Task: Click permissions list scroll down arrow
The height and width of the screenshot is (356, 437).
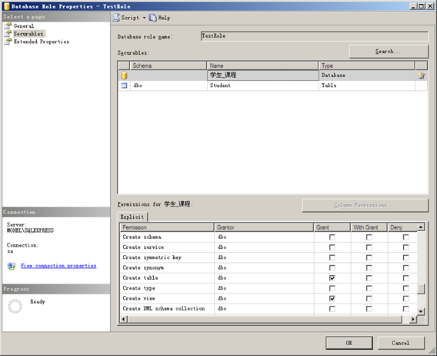Action: (421, 311)
